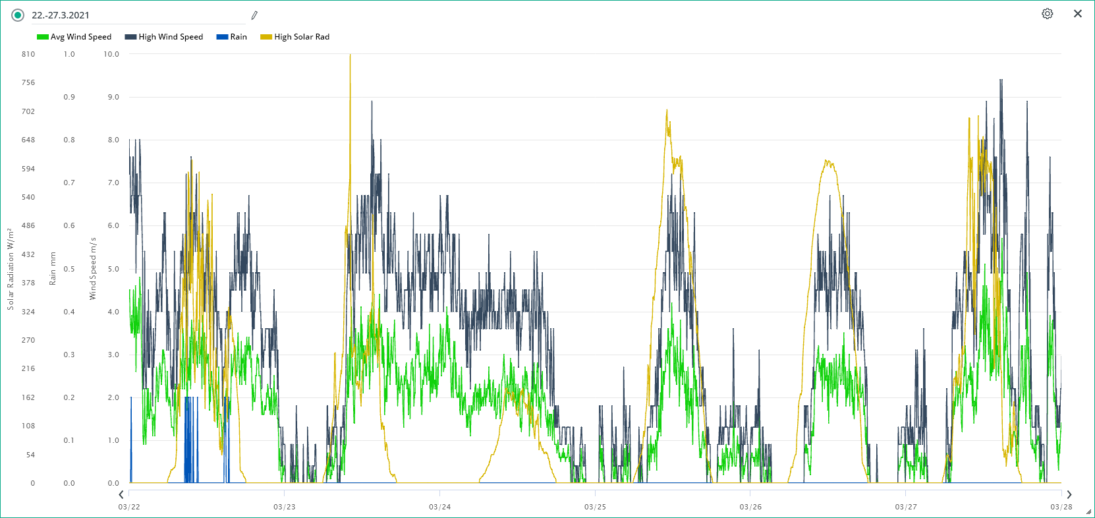Close the chart panel with the X

(x=1077, y=14)
